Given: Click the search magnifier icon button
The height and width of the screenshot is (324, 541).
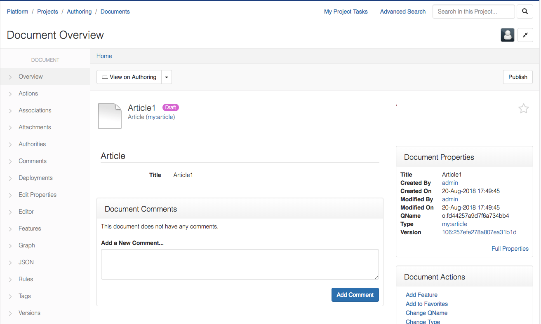Looking at the screenshot, I should (525, 12).
